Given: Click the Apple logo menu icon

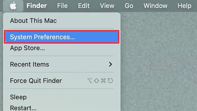Looking at the screenshot, I should tap(13, 6).
